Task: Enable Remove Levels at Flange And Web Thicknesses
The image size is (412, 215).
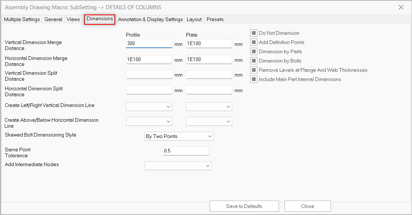Action: point(254,70)
